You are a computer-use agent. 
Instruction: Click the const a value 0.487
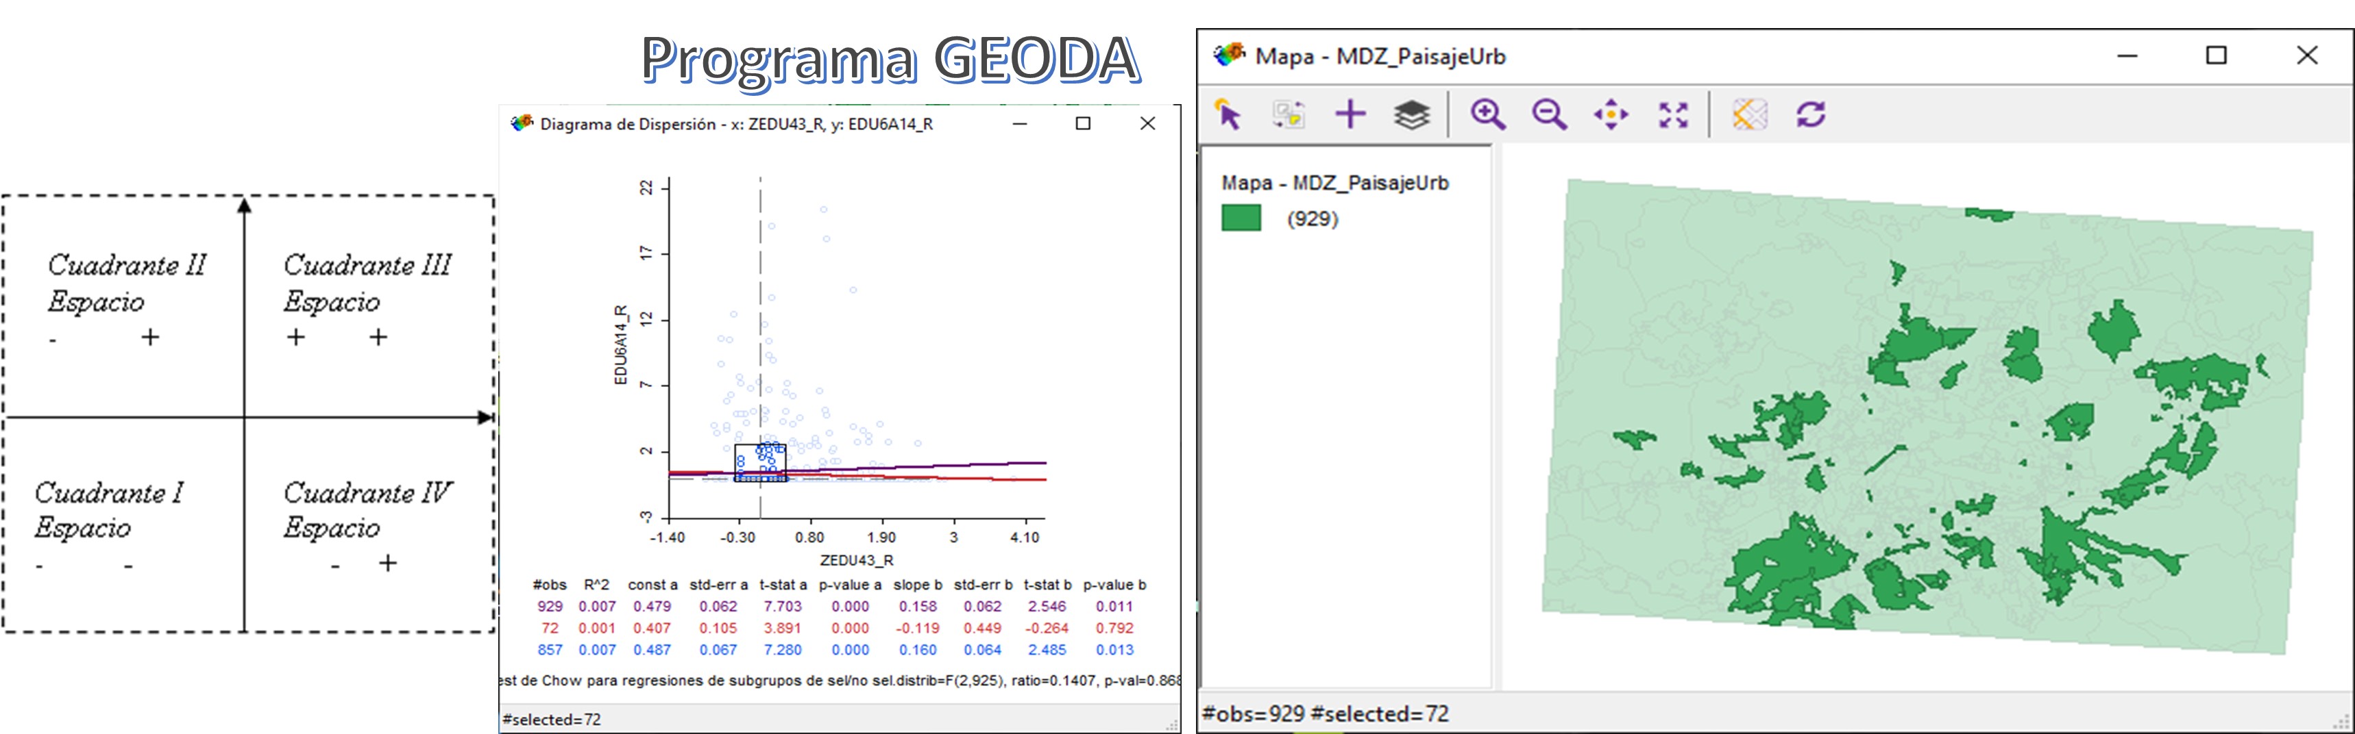click(x=651, y=650)
